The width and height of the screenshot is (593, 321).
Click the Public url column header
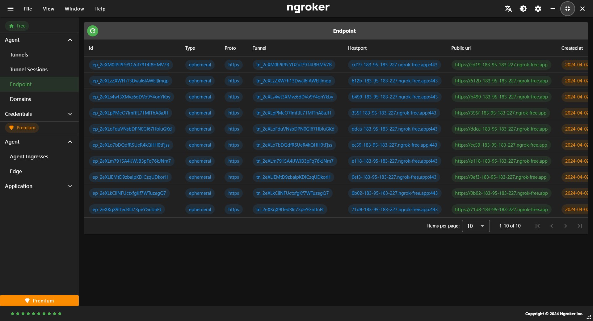[461, 48]
